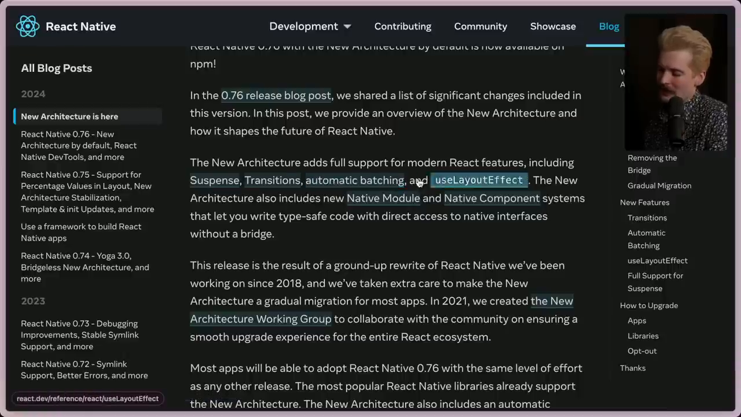Click the 2024 year label in sidebar

click(x=33, y=94)
